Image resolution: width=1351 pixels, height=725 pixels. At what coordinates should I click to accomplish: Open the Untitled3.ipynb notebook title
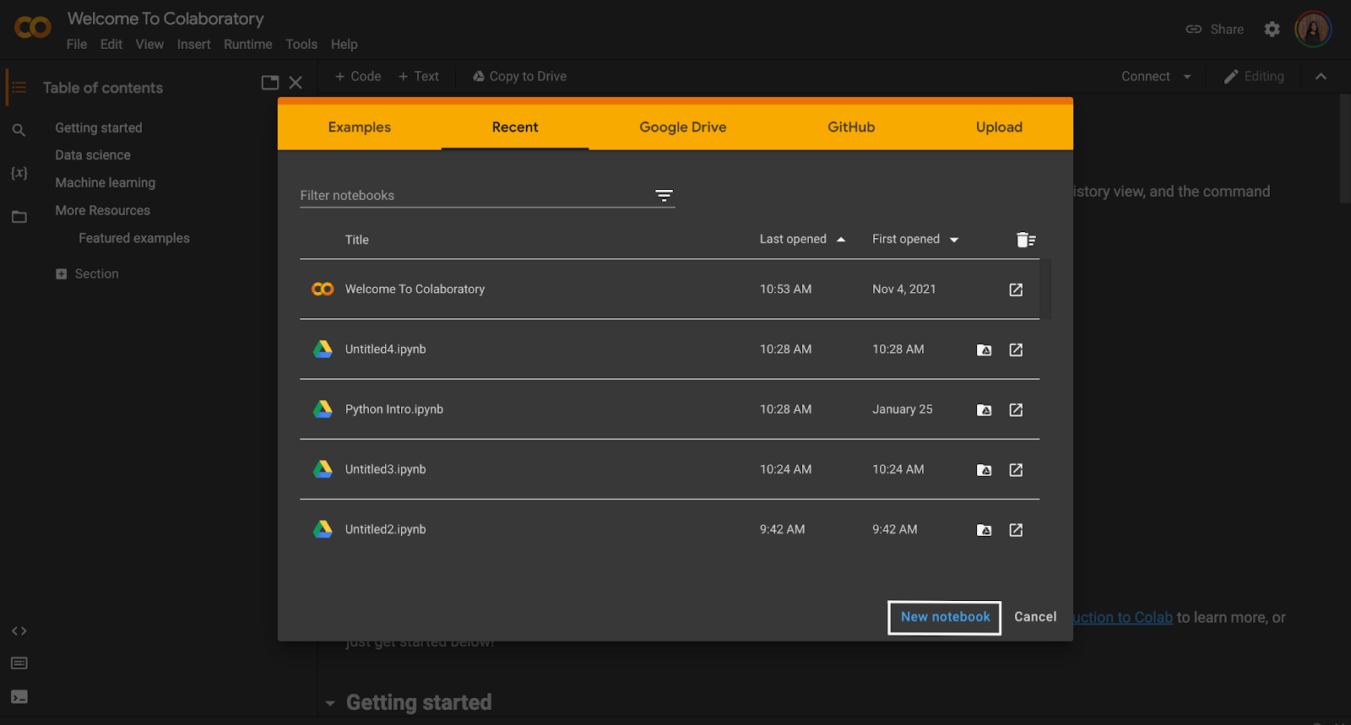click(x=385, y=469)
